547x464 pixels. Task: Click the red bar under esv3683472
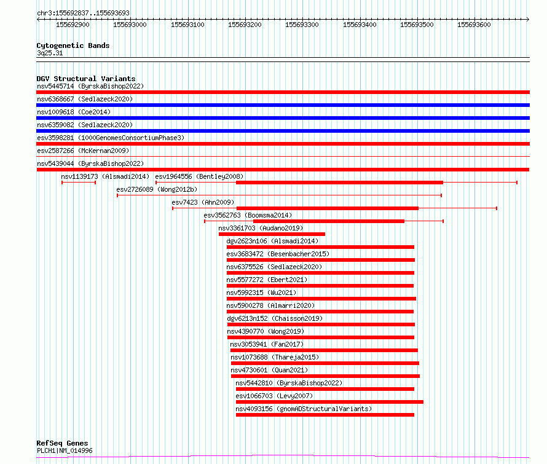coord(321,260)
